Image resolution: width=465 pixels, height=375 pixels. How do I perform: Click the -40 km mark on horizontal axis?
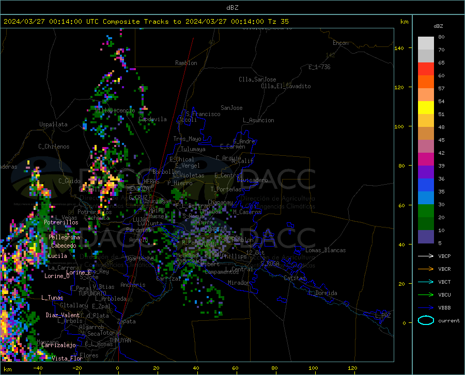[x=38, y=368]
